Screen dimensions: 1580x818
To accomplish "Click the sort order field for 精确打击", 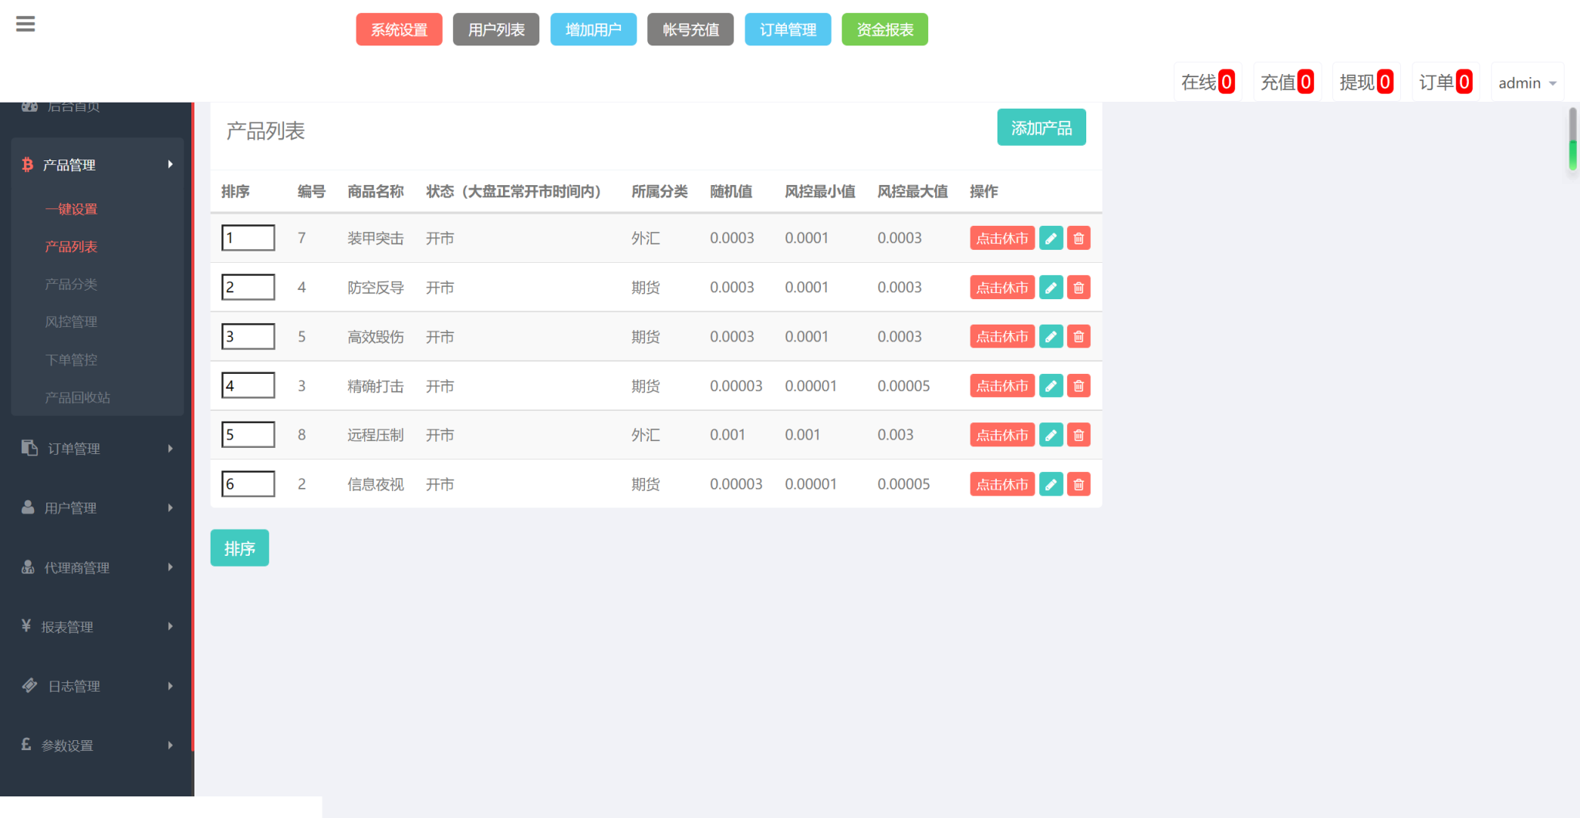I will click(248, 385).
